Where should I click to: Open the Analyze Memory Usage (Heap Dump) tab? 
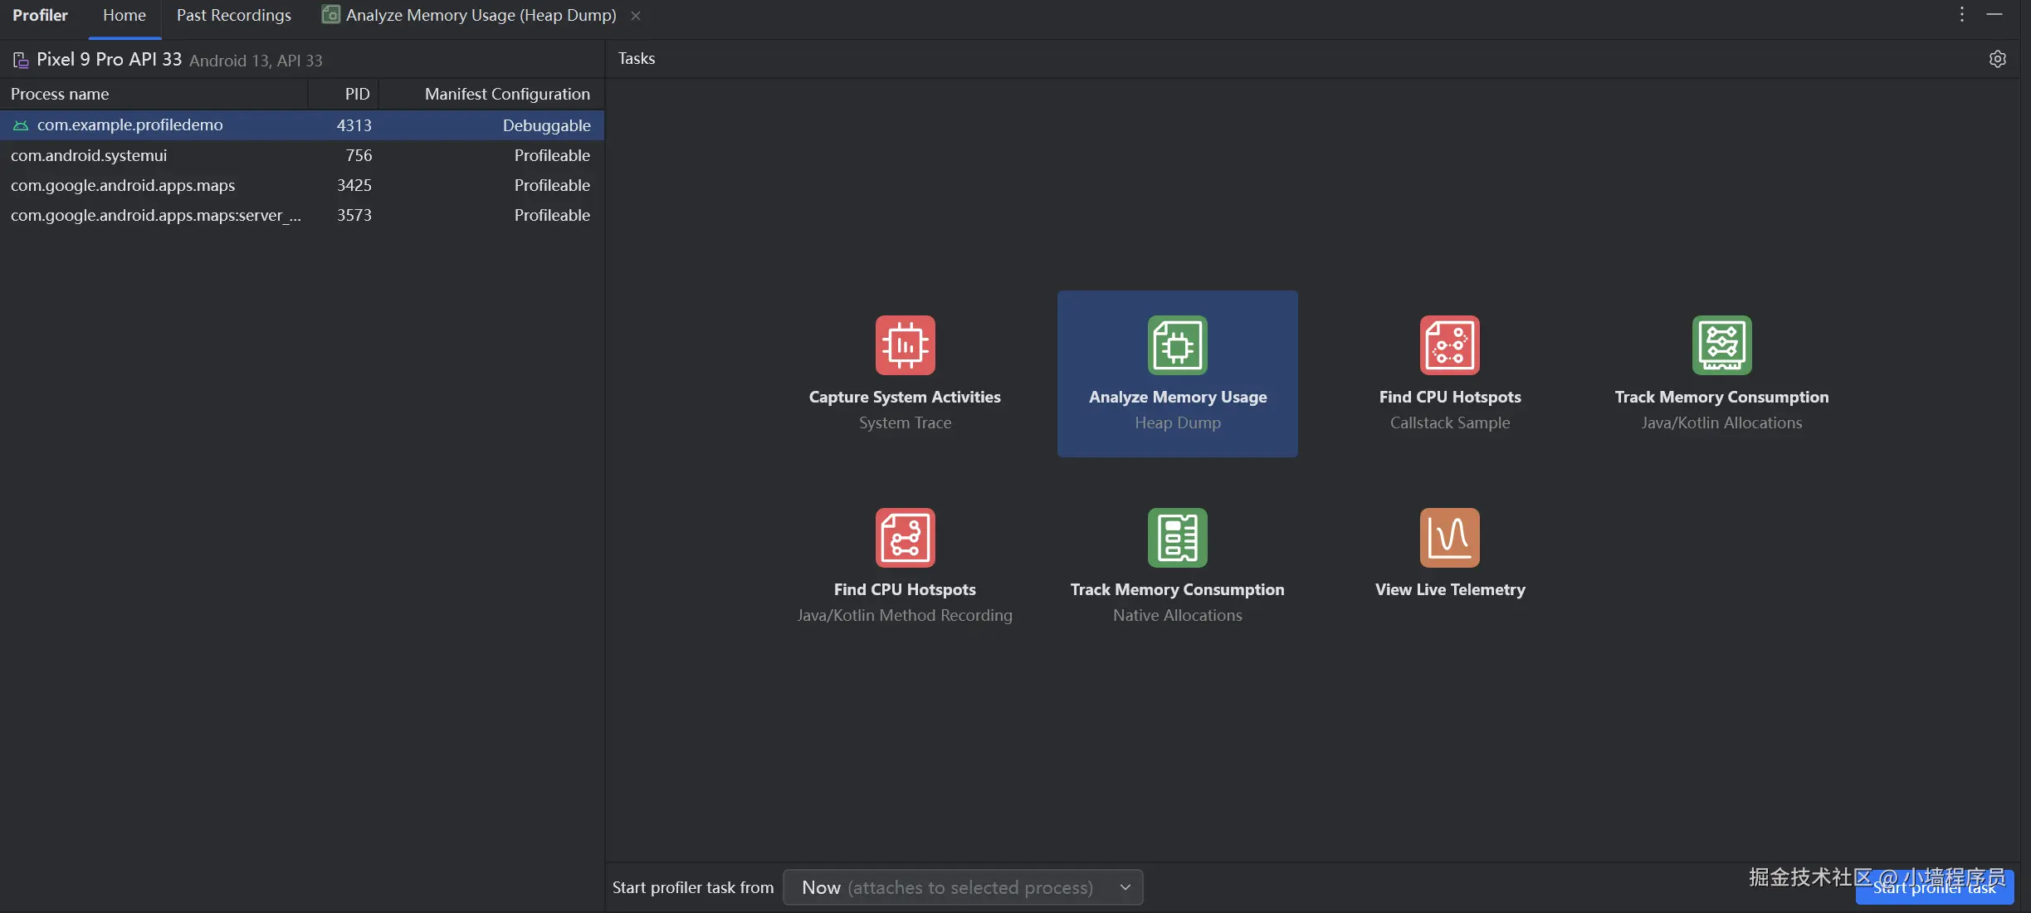(x=480, y=16)
